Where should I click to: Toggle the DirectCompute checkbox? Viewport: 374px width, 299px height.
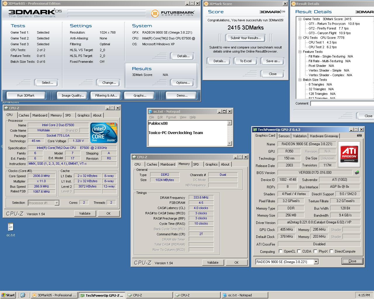pos(331,251)
